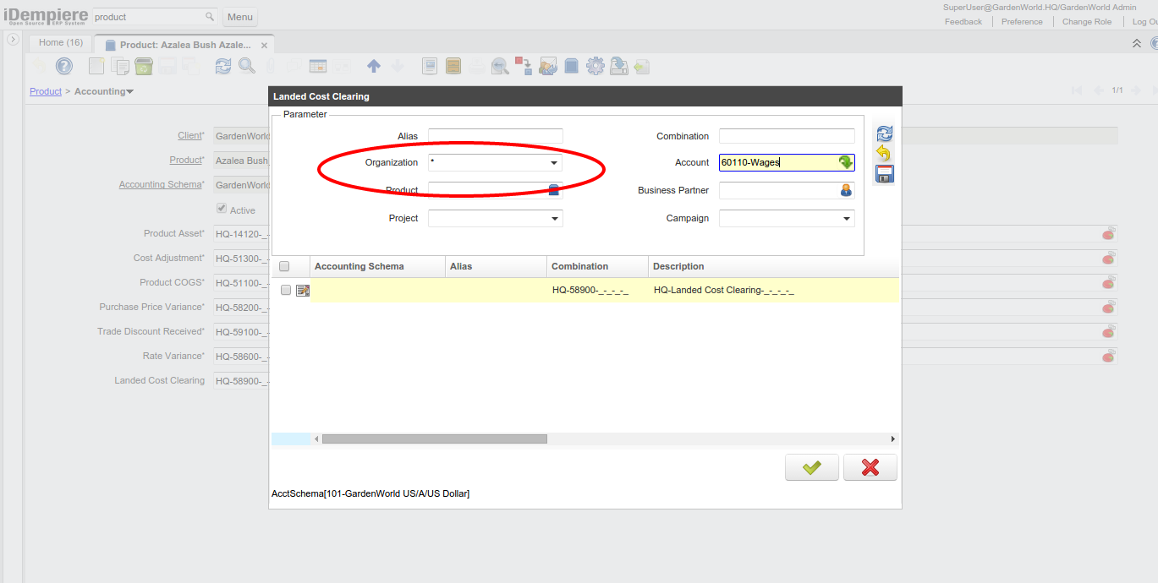Screen dimensions: 1158x583
Task: Check the HQ-58900 row checkbox
Action: coord(286,291)
